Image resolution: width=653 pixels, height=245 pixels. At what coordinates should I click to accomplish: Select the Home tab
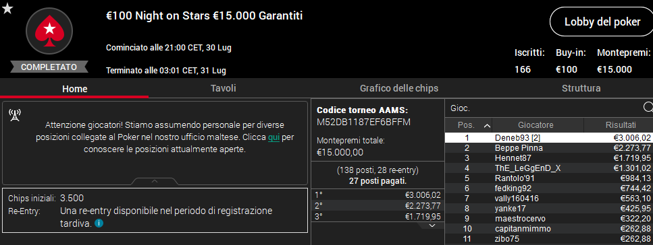point(74,89)
